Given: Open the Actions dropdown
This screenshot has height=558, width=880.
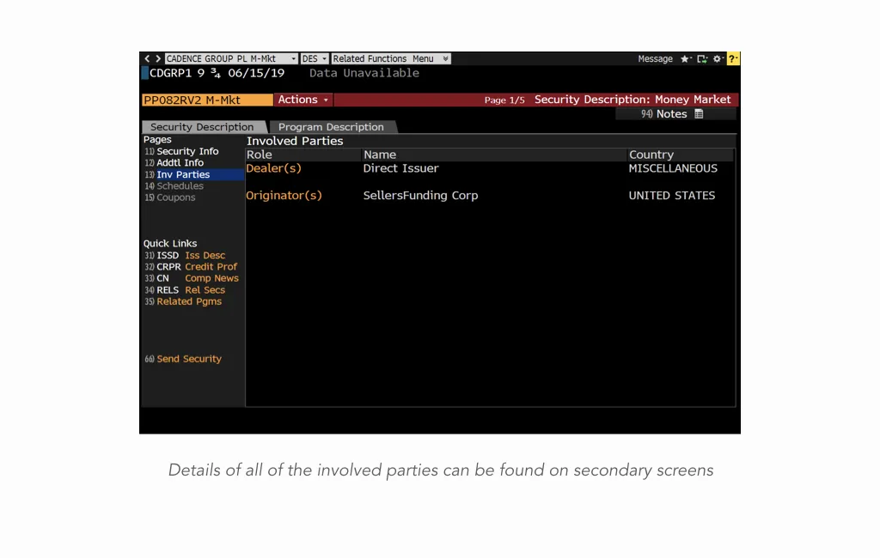Looking at the screenshot, I should 303,100.
